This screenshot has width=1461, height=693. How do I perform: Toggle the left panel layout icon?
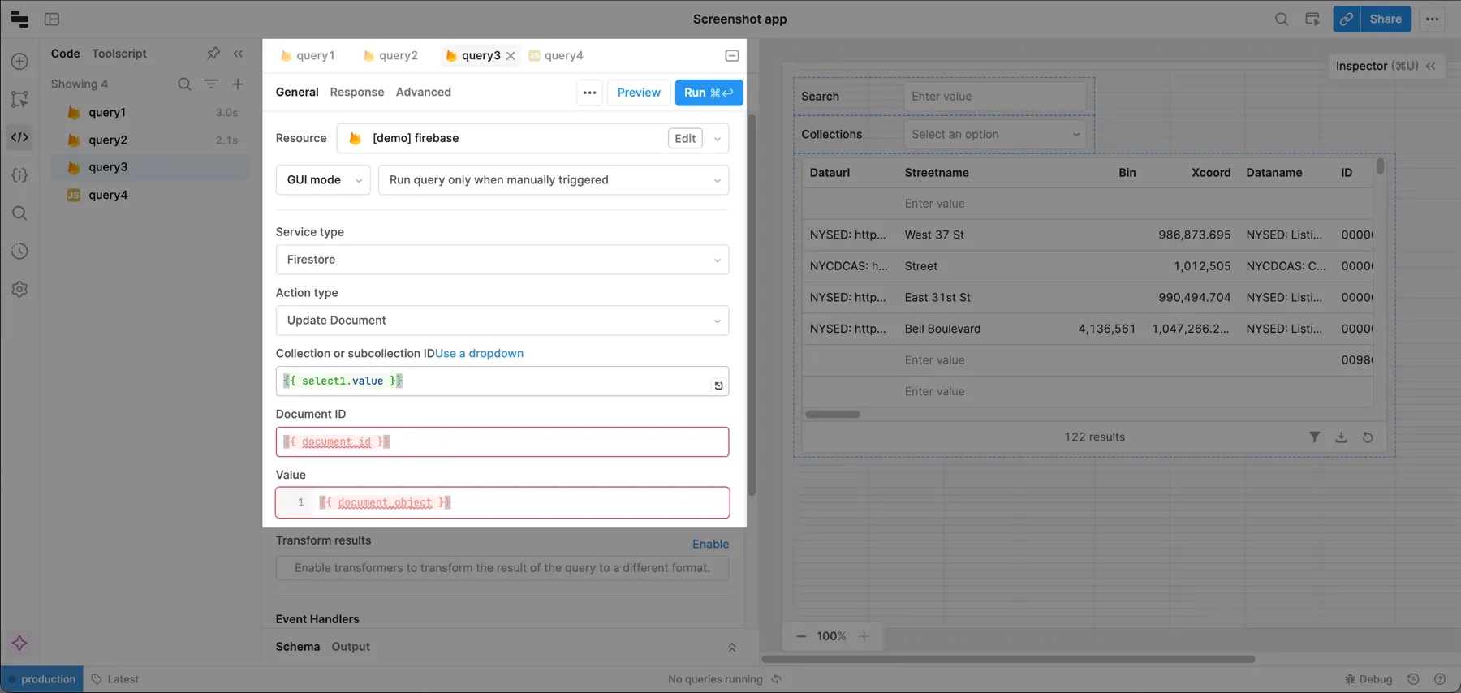[x=52, y=19]
